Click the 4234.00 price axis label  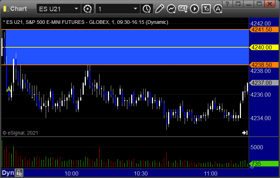tap(261, 118)
